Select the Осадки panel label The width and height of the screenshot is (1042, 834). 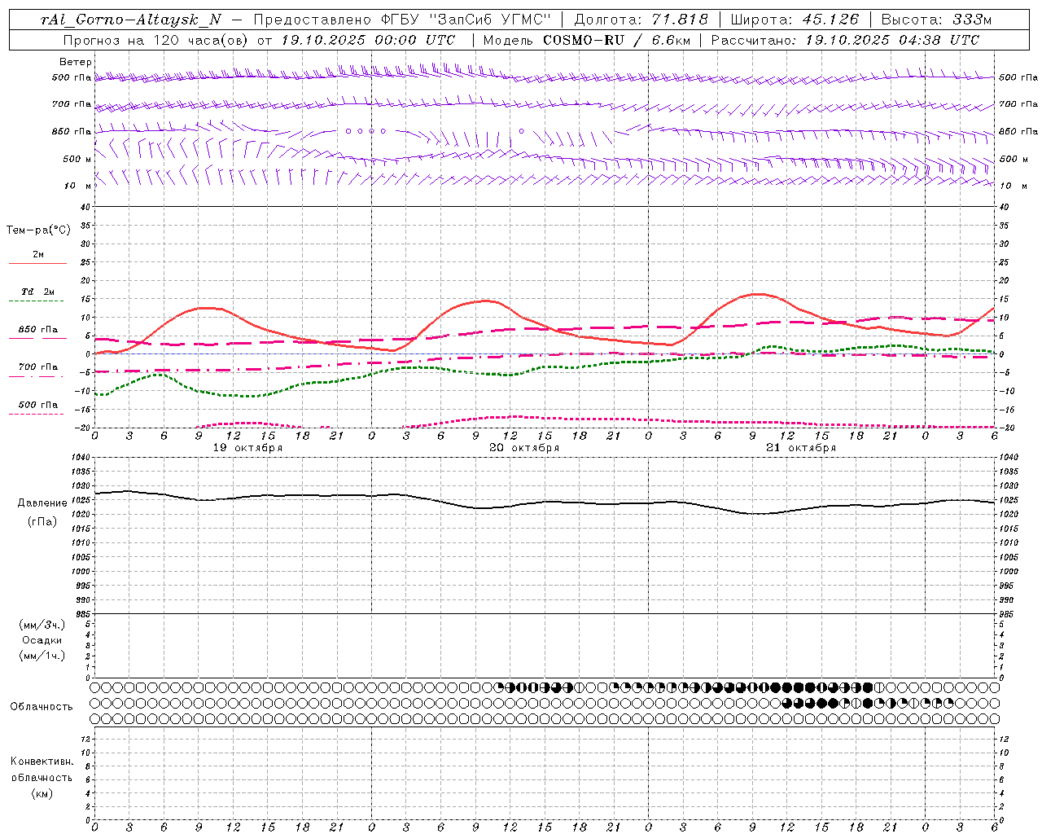click(42, 640)
